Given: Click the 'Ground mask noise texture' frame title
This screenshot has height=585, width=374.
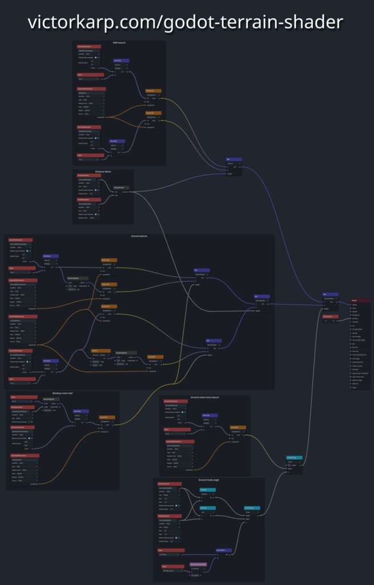Looking at the screenshot, I should [205, 398].
